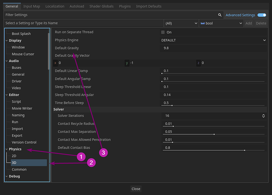Click the gravity vector y field
Viewport: 272px width, 195px height.
(x=160, y=63)
